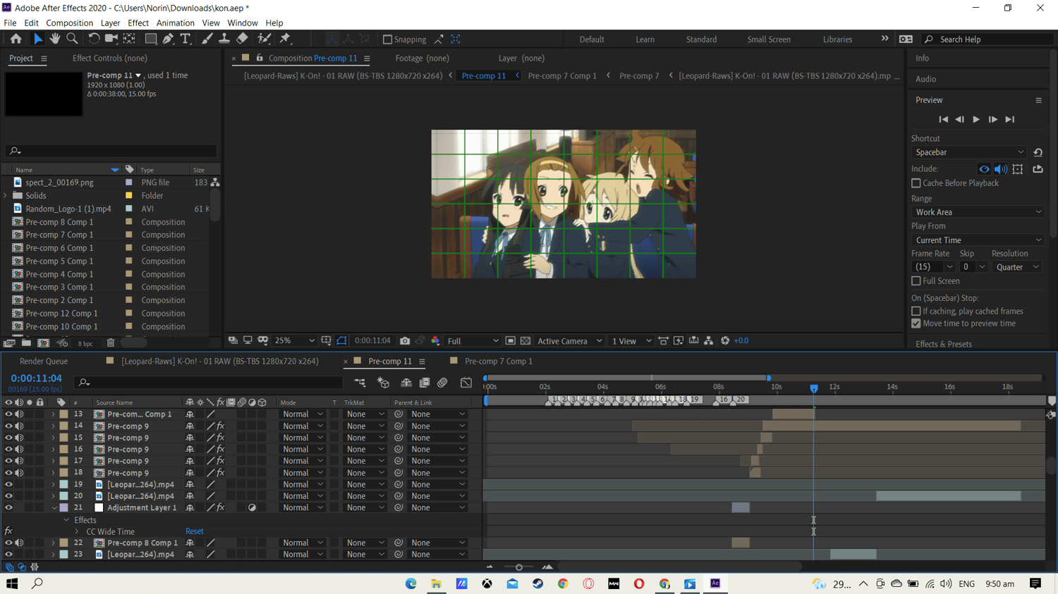
Task: Select the Clone Stamp tool
Action: point(224,39)
